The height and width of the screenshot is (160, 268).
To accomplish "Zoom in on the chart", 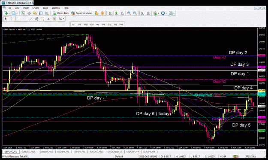I will [x=129, y=13].
